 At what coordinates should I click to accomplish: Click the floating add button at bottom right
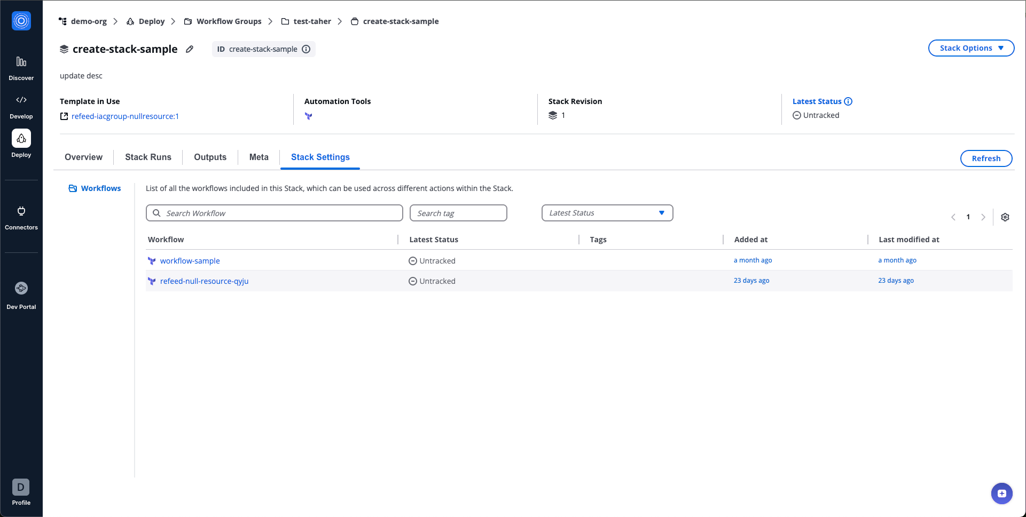[1001, 494]
